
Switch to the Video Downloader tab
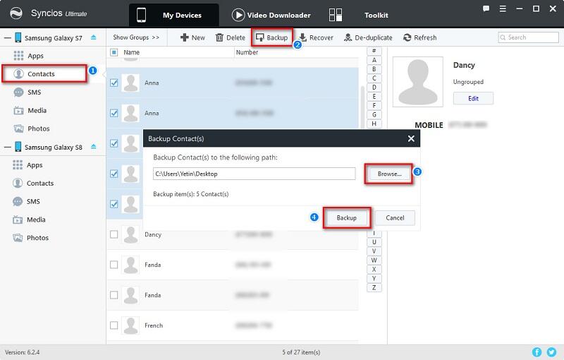(270, 15)
